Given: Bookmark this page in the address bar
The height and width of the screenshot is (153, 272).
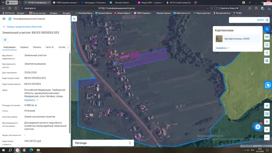Looking at the screenshot, I should click(212, 8).
